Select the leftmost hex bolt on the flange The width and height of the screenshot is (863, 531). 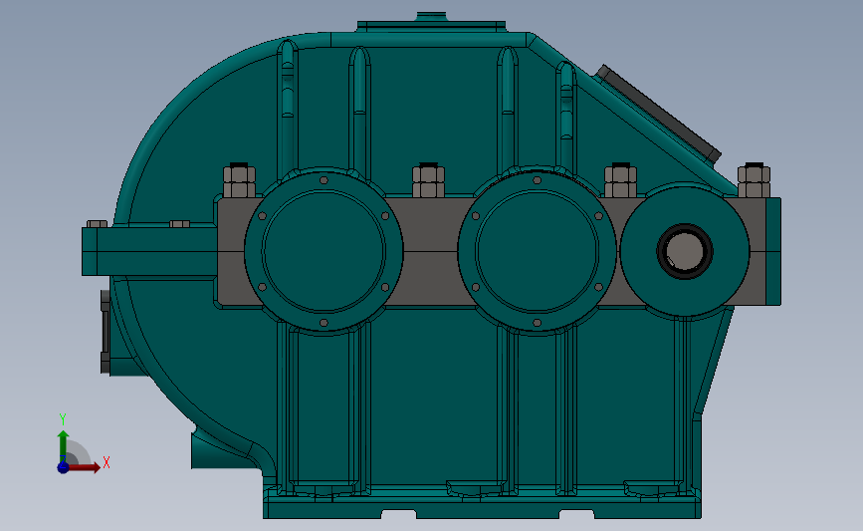tap(240, 180)
